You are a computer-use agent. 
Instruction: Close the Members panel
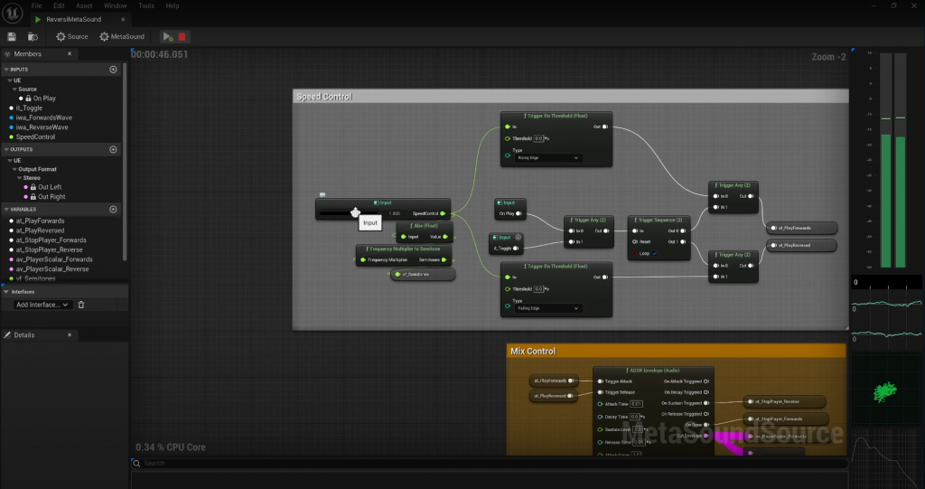(70, 53)
